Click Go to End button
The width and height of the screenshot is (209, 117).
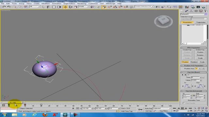(190, 108)
